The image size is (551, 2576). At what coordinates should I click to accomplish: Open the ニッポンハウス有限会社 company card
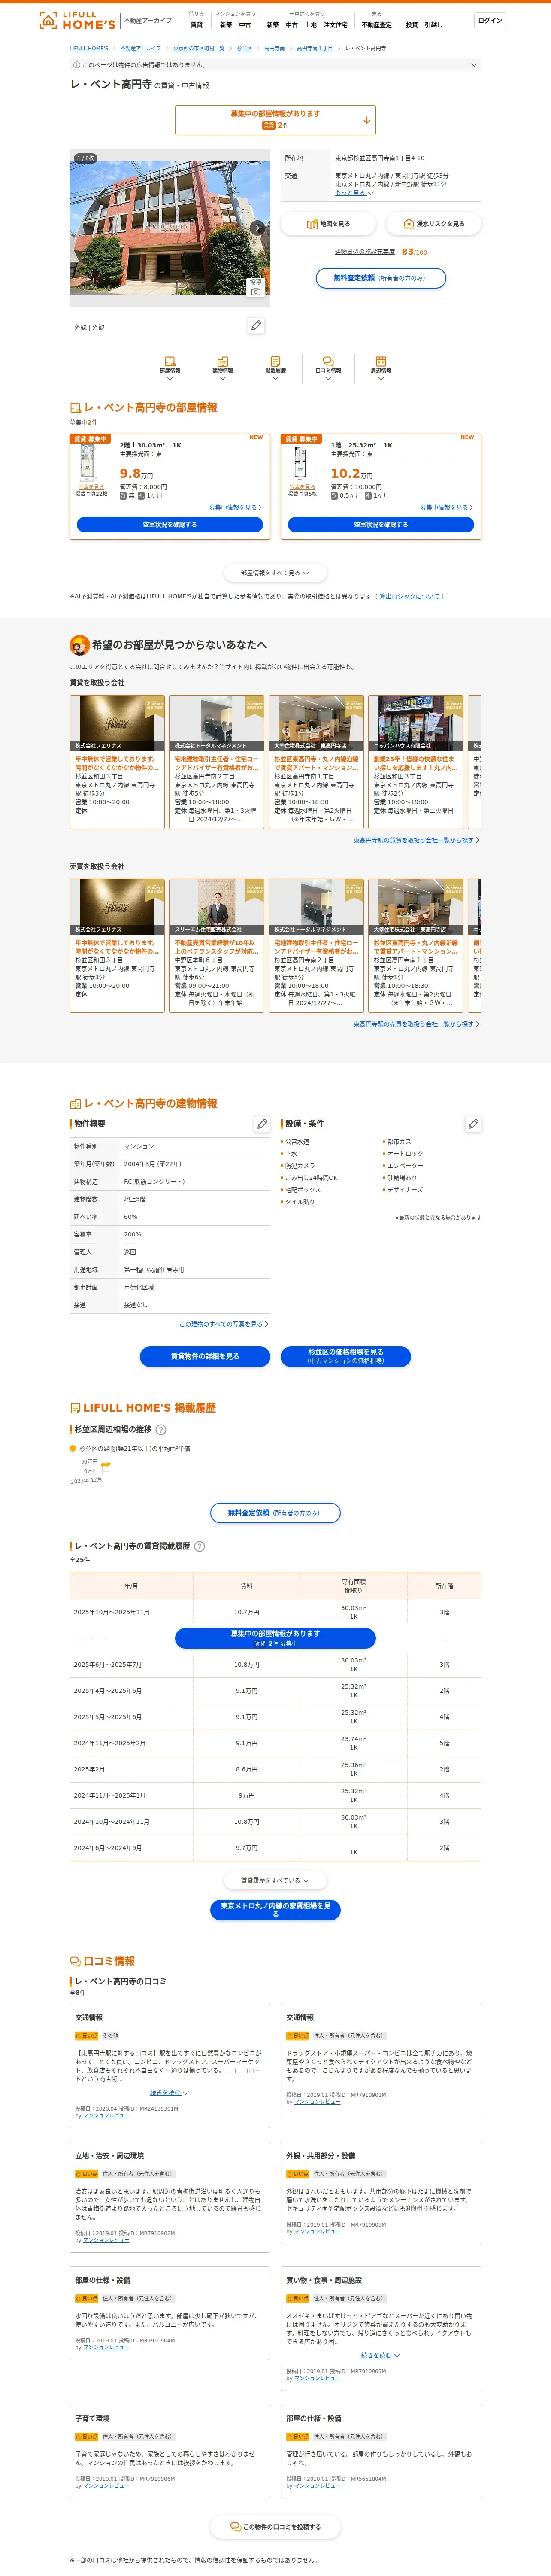point(415,761)
